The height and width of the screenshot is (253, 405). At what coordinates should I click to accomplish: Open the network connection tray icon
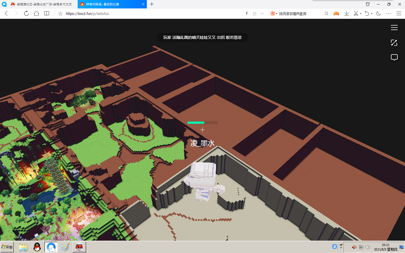[361, 247]
